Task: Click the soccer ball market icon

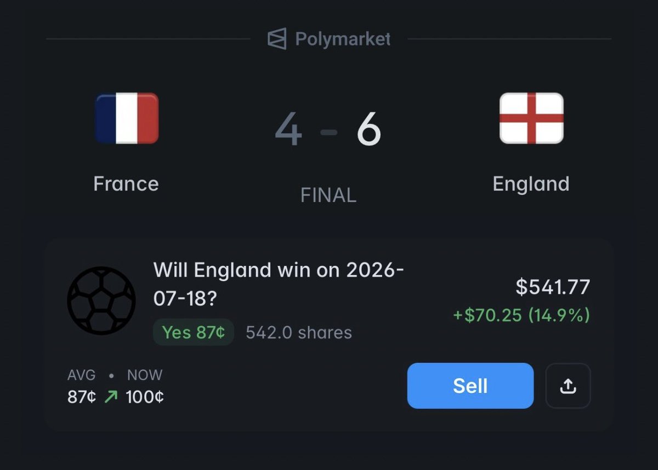Action: click(x=101, y=301)
